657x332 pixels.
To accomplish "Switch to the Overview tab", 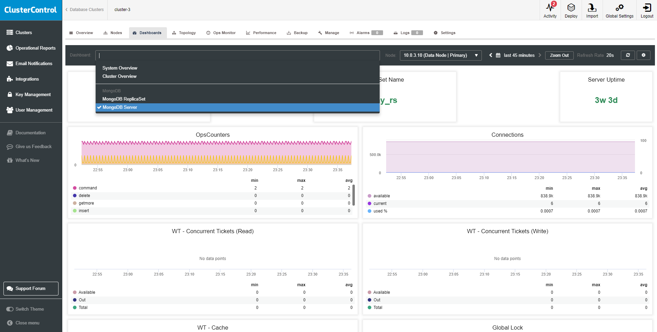I will pyautogui.click(x=81, y=33).
